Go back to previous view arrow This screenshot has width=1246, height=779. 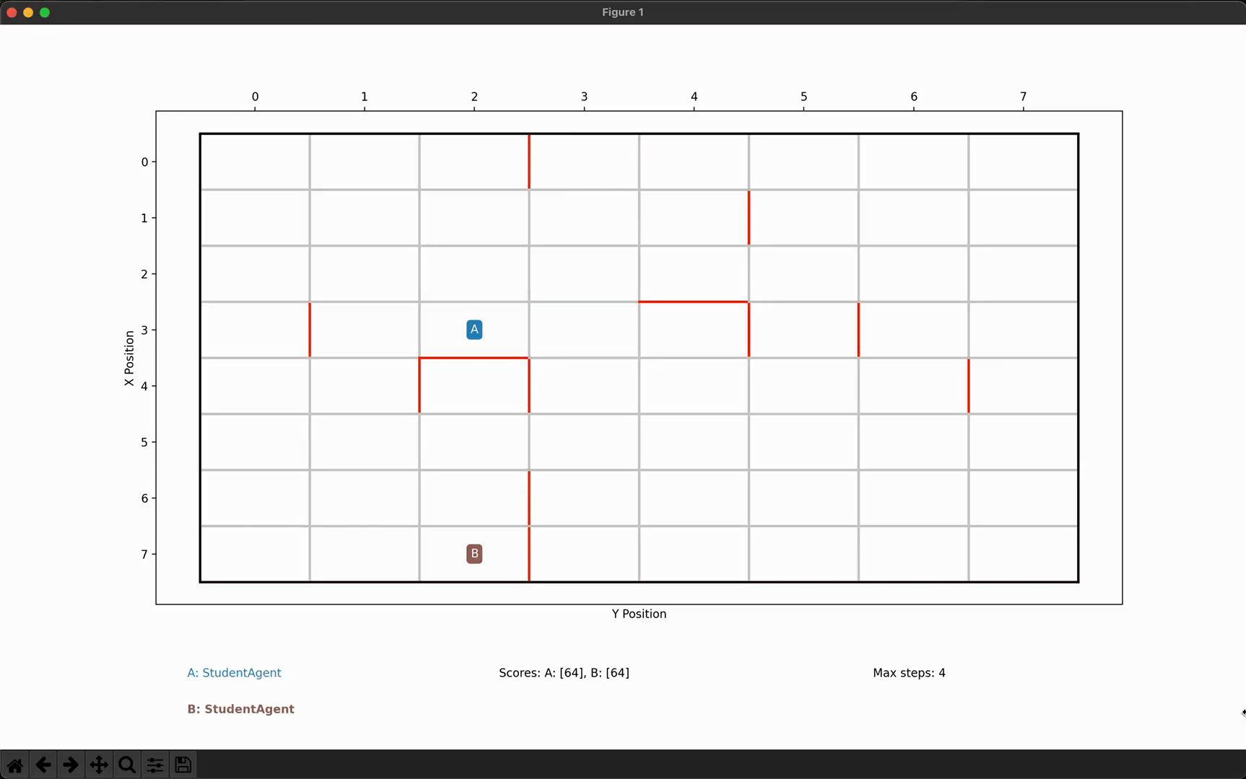43,765
